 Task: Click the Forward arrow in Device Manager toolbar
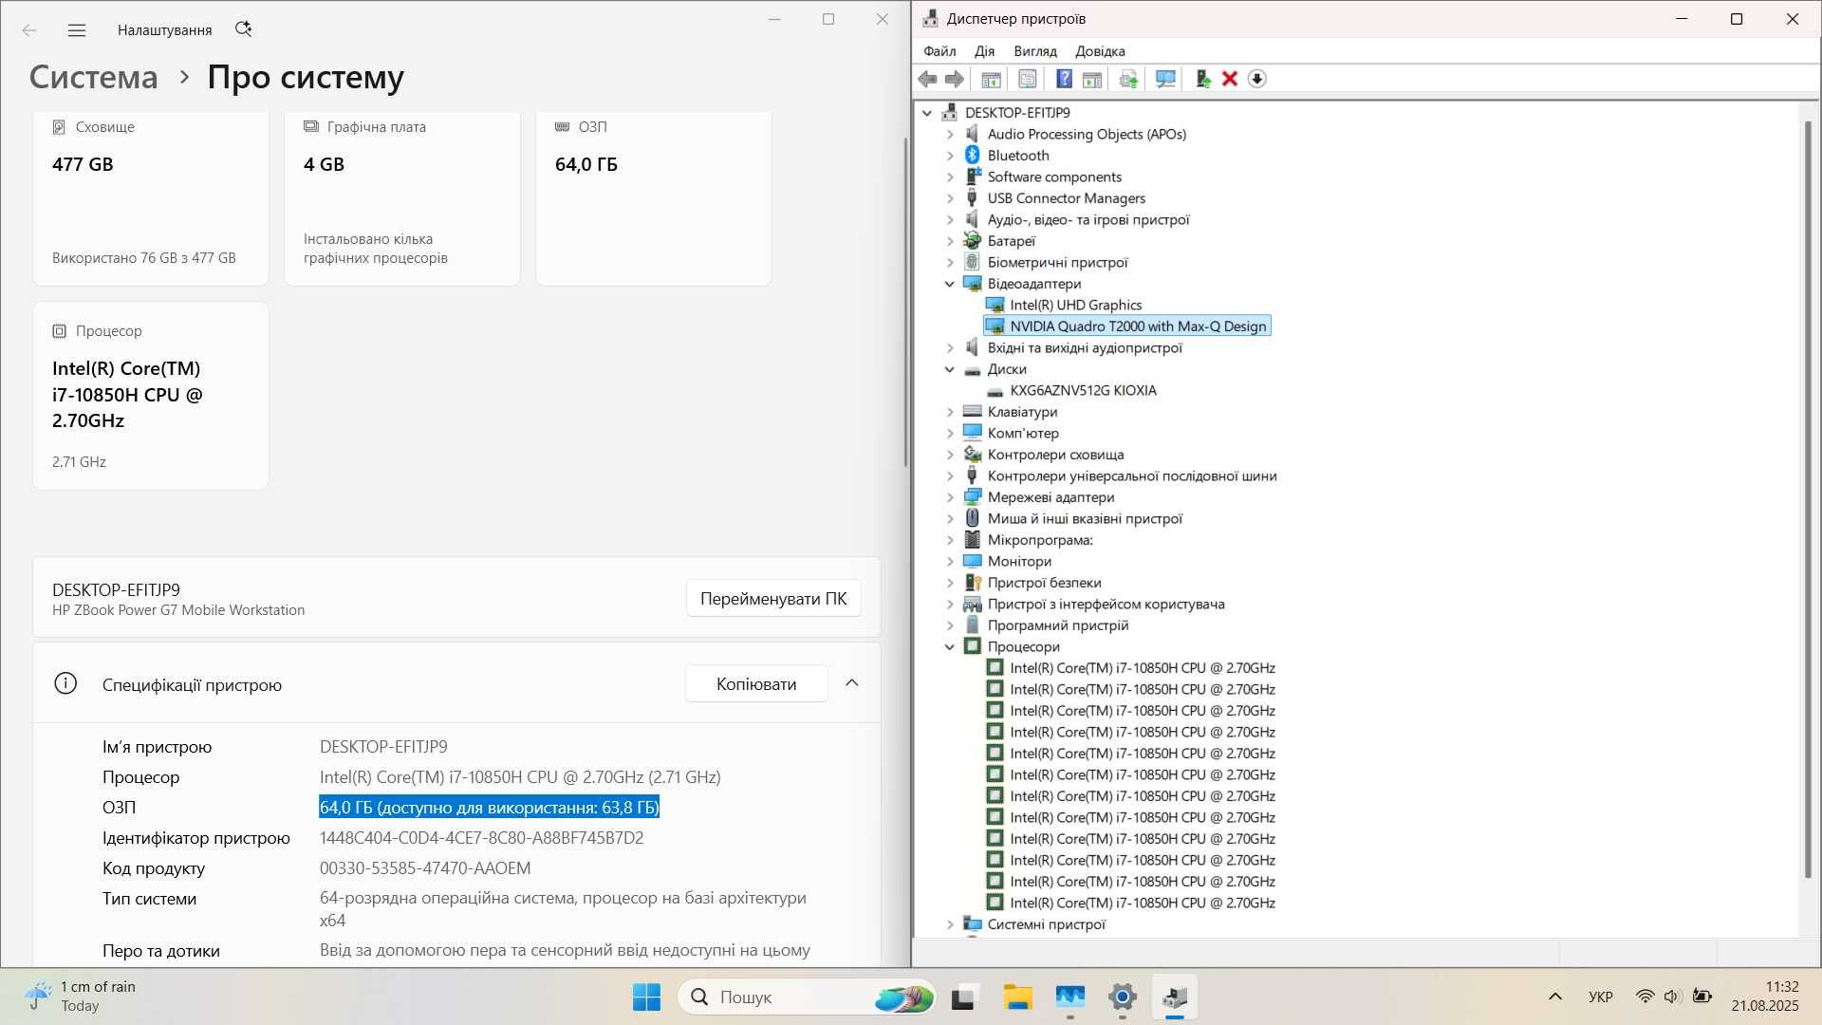[x=955, y=79]
